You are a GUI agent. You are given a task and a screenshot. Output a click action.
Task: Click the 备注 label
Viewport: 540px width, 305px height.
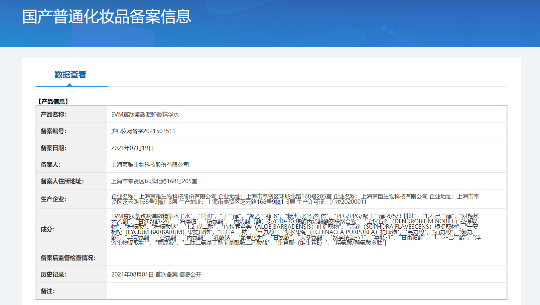[x=48, y=291]
